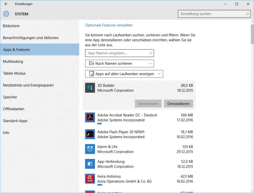Image resolution: width=254 pixels, height=193 pixels.
Task: Select the Adobe Acrobat Reader DC - Deutsch entry
Action: (x=139, y=118)
